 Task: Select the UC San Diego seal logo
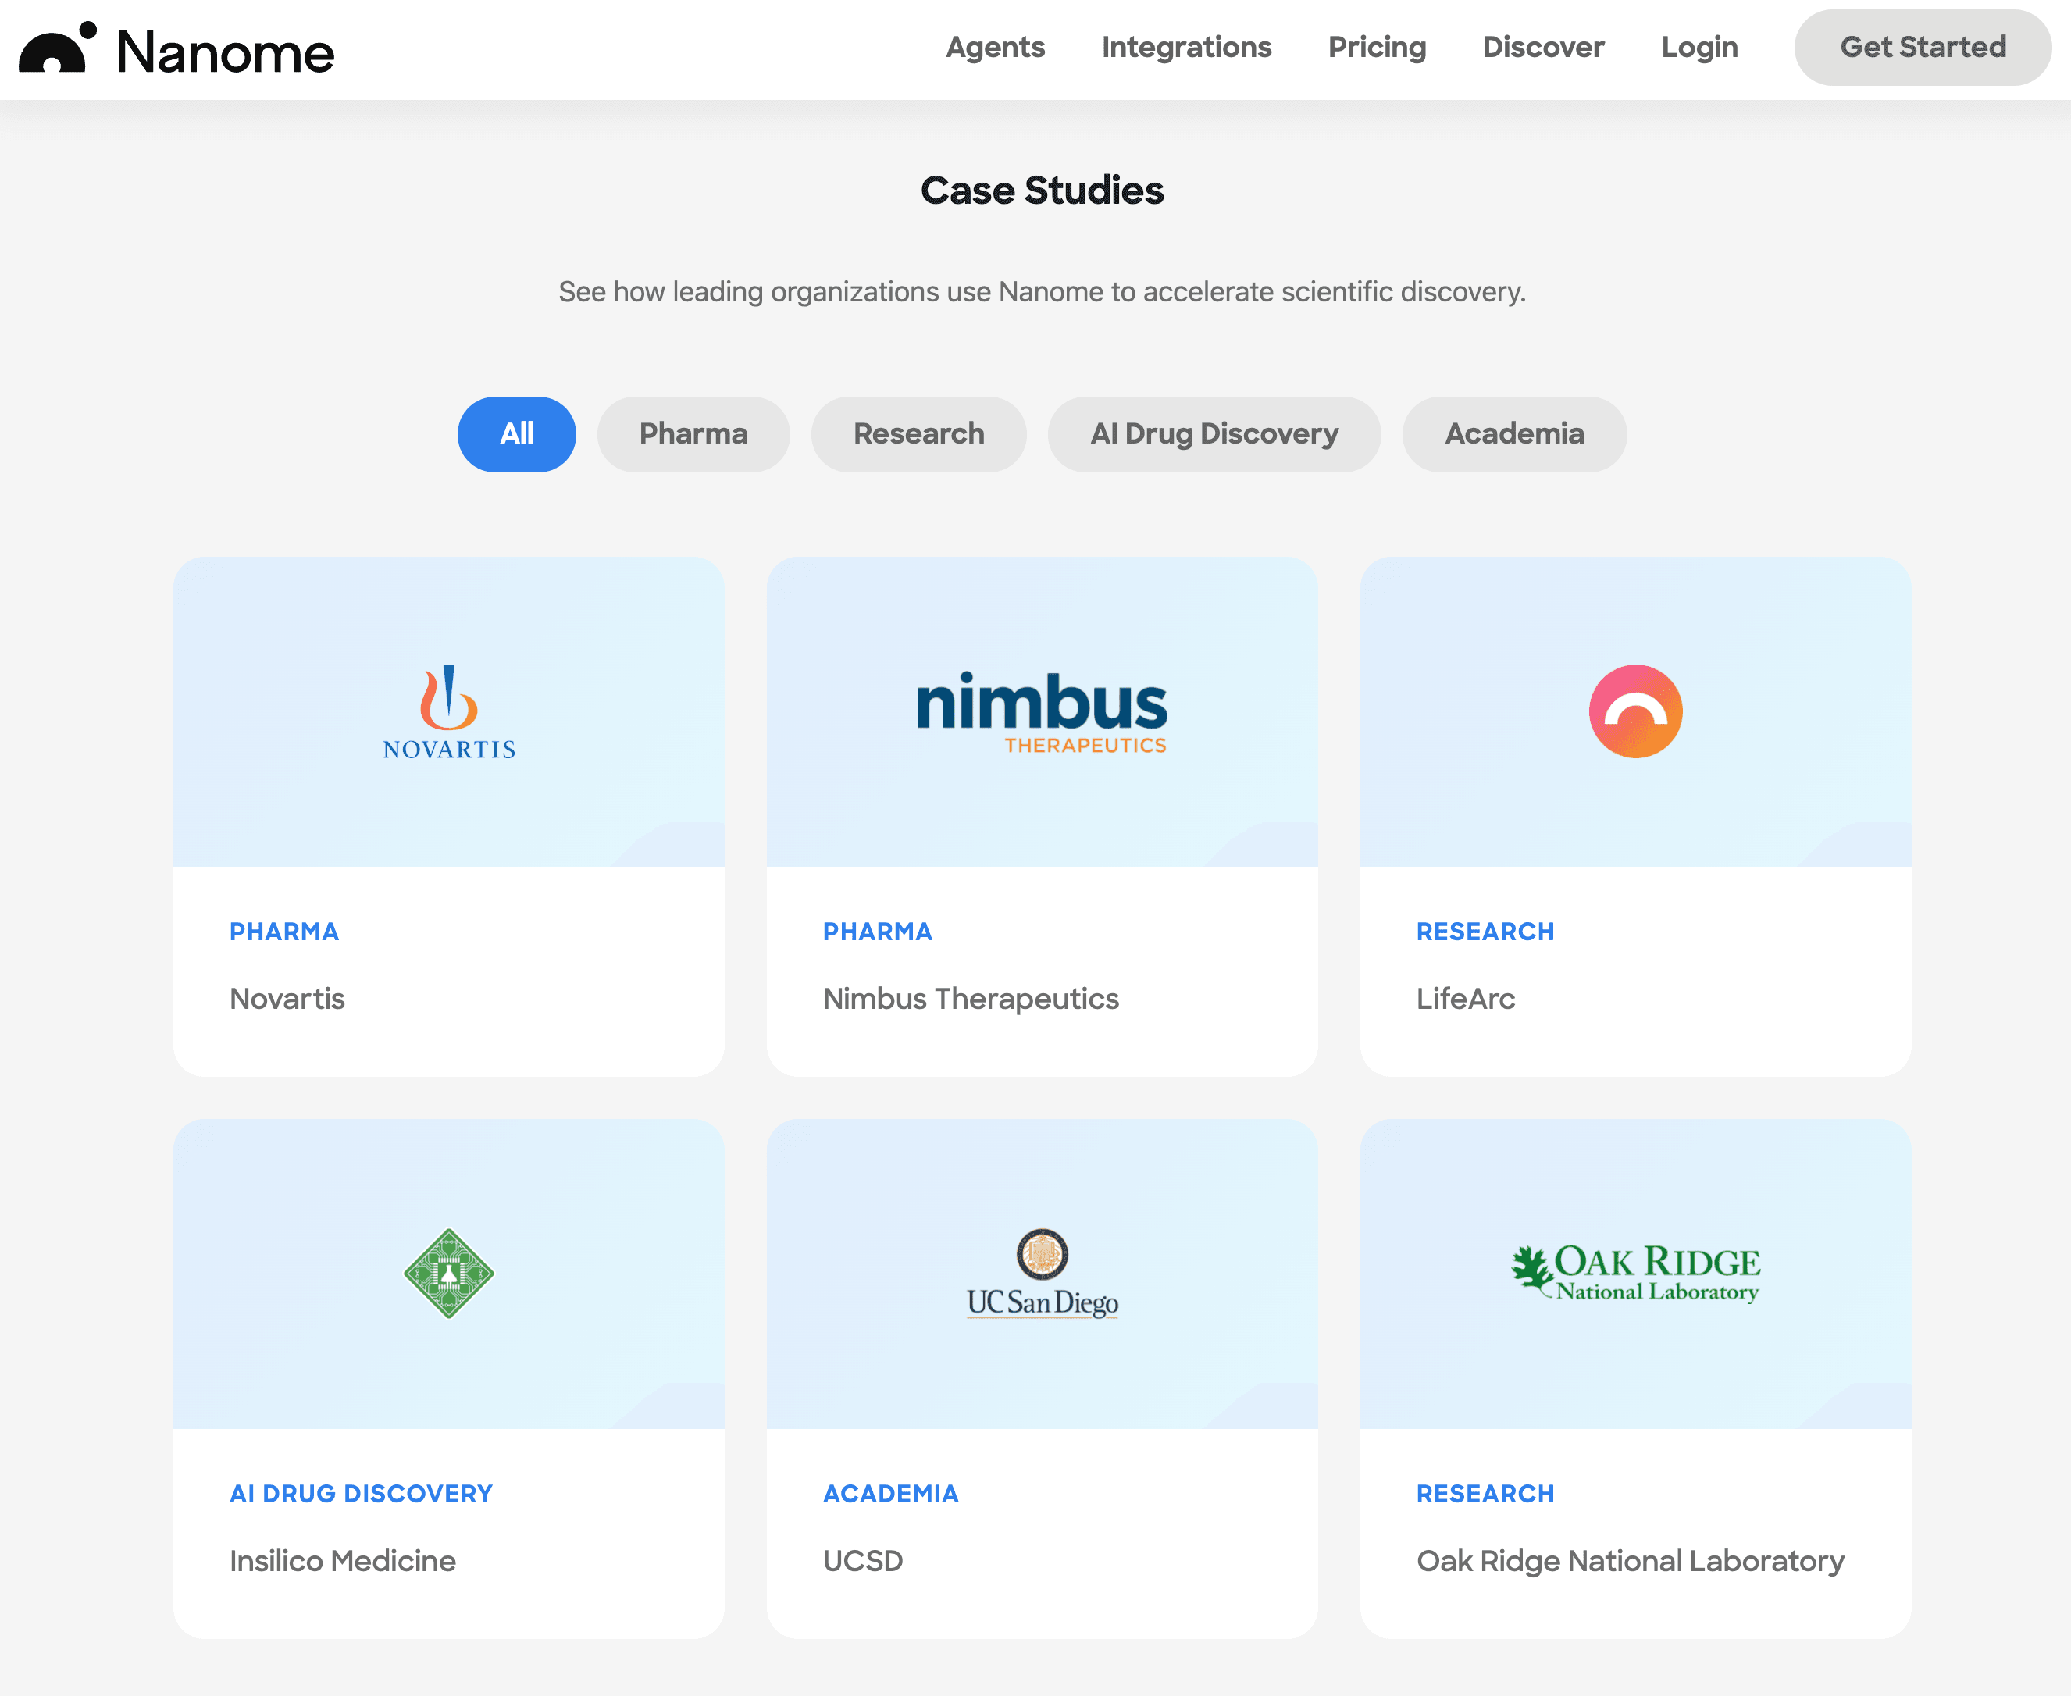click(1042, 1273)
